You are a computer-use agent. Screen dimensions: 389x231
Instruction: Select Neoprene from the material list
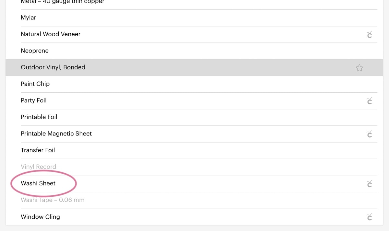(x=191, y=51)
